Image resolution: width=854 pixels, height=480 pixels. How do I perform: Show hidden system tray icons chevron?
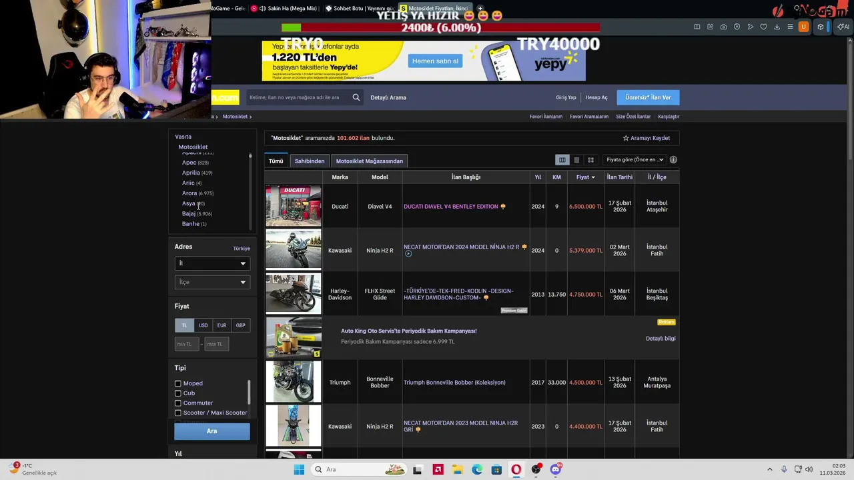tap(769, 469)
